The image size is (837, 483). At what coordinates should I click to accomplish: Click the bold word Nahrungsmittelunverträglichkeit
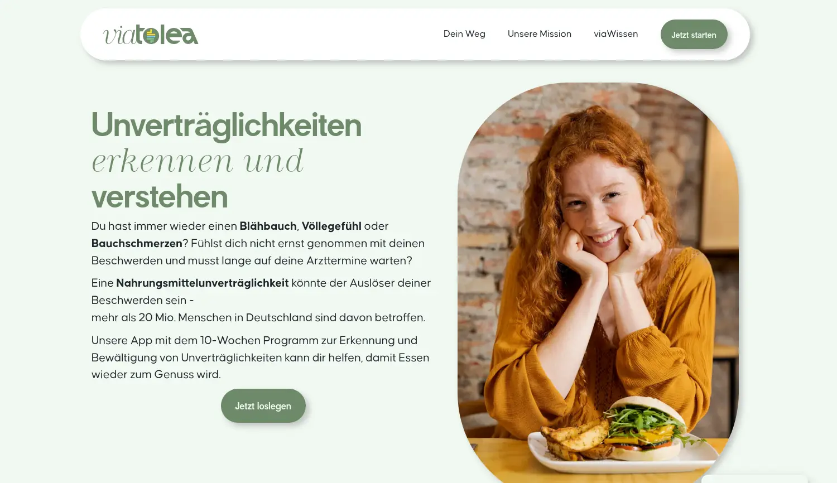(202, 283)
